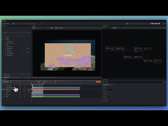Toggle visibility of the OpticalFlow layer

coord(4,91)
